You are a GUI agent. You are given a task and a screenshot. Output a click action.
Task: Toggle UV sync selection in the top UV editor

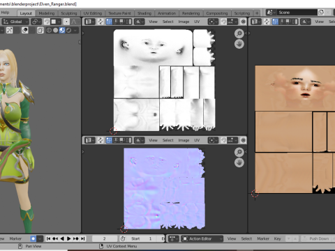click(100, 22)
